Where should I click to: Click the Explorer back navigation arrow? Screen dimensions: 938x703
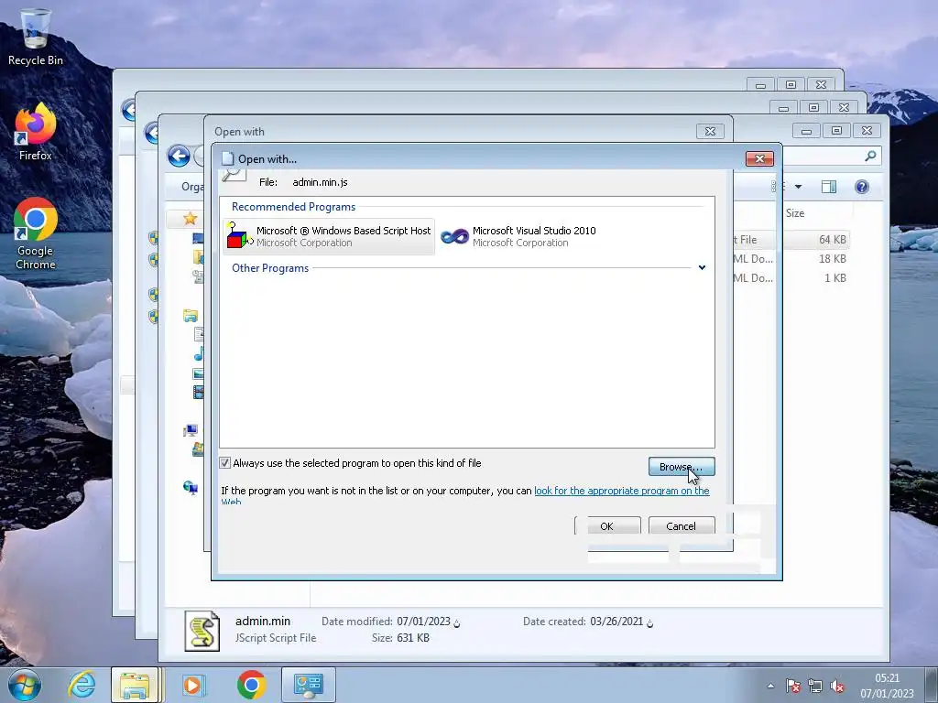[x=179, y=156]
